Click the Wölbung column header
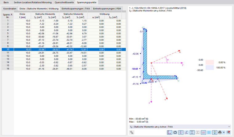This screenshot has height=137, width=234. pos(104,14)
